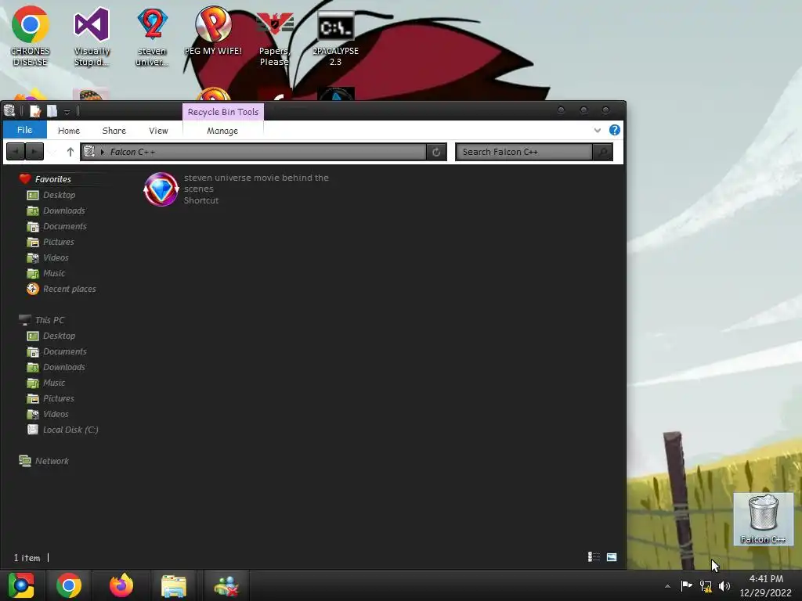Expand the Falcon C++ address path arrow

(103, 152)
